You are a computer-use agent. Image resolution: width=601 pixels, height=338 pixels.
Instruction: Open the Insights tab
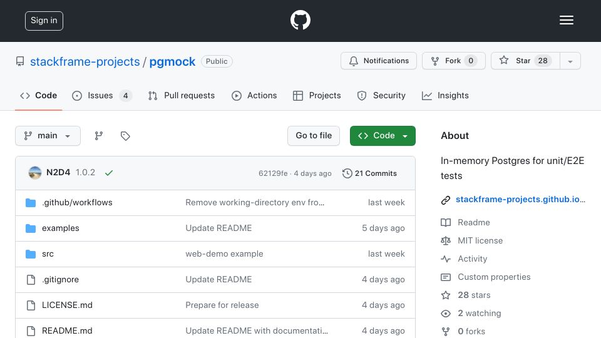(445, 95)
